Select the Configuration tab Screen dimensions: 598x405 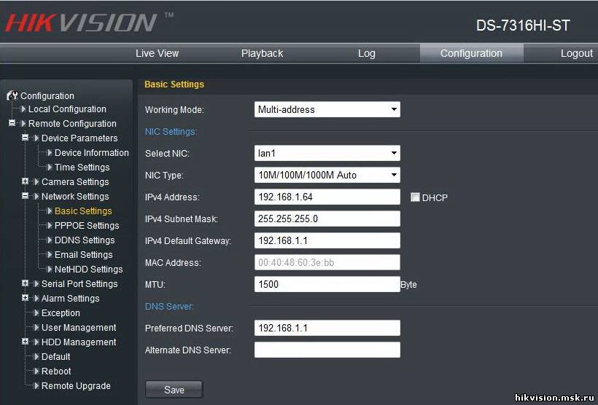coord(471,53)
